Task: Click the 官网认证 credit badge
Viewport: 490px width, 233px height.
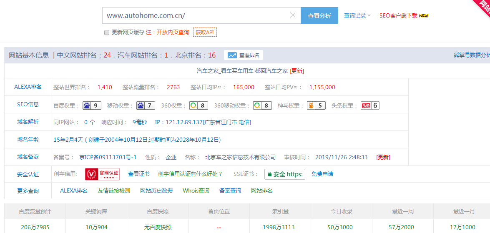Action: coord(102,174)
